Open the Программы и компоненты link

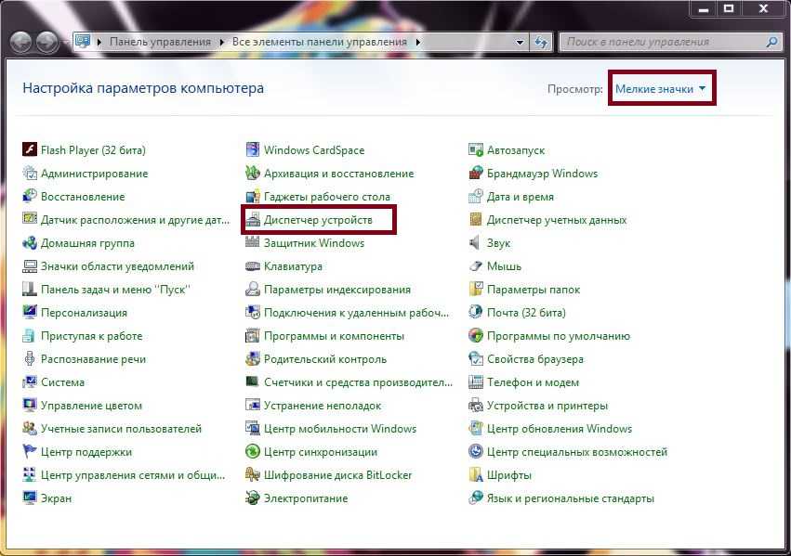coord(334,336)
